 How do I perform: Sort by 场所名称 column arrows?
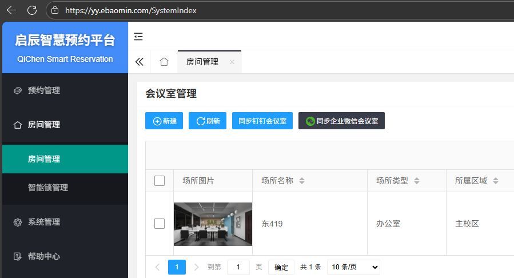tap(302, 181)
